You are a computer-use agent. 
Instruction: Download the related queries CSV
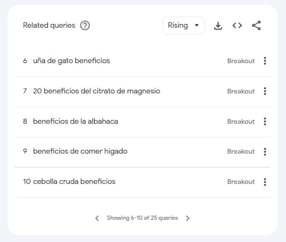[x=218, y=25]
